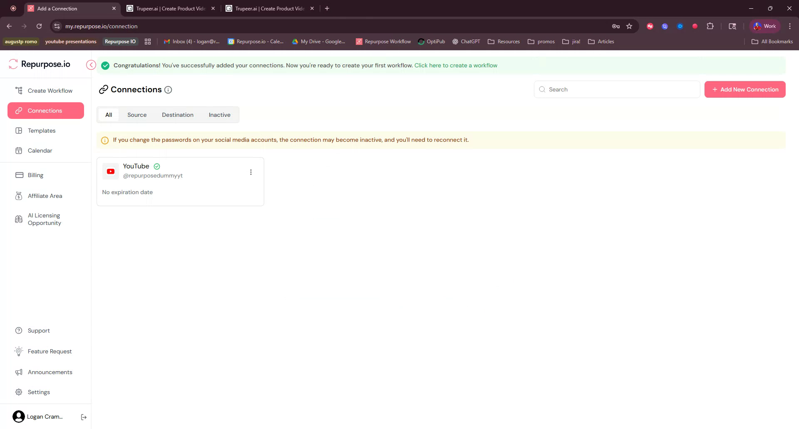
Task: Select Create Workflow in the sidebar
Action: (50, 91)
